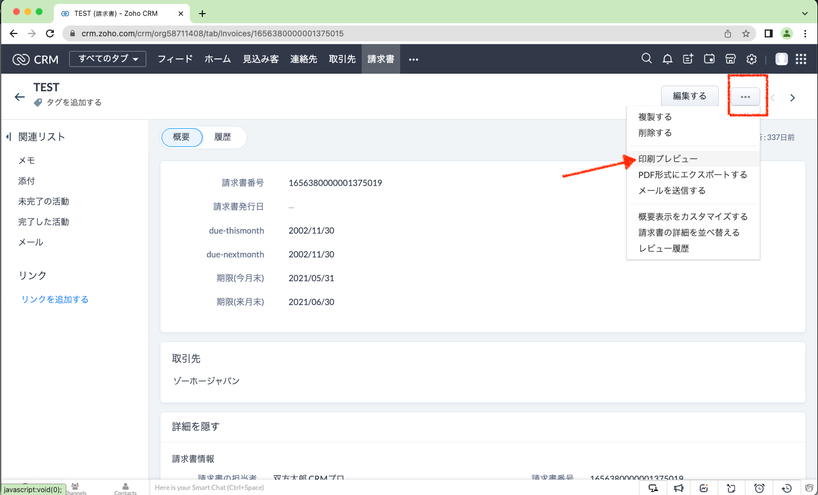Switch to the 履歴 view toggle
This screenshot has height=495, width=818.
[x=223, y=137]
